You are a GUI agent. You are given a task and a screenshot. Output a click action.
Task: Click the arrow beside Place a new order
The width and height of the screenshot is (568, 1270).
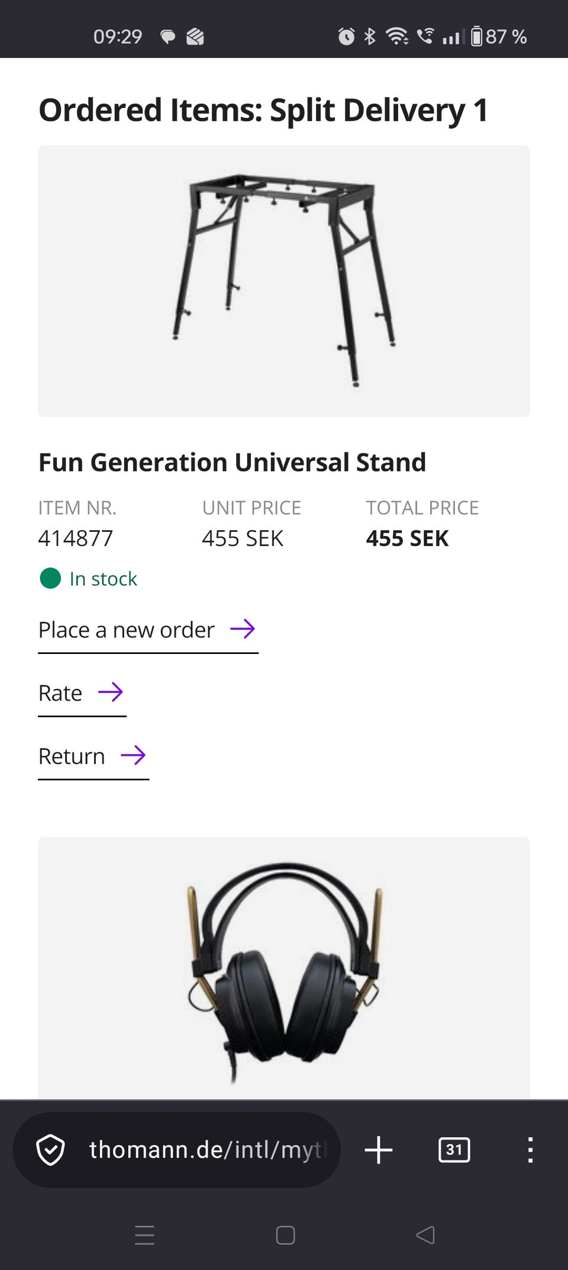point(243,628)
